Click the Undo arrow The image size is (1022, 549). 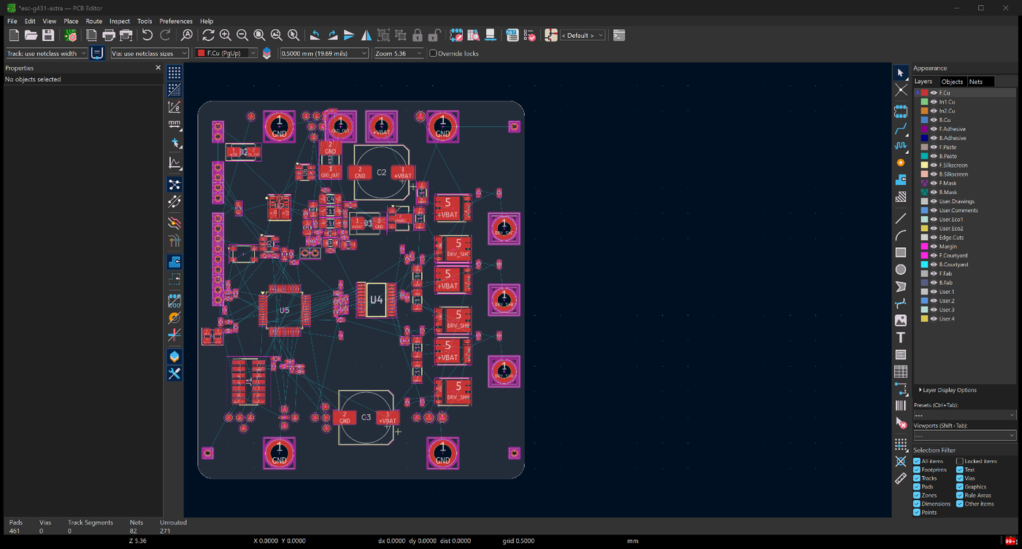tap(147, 35)
